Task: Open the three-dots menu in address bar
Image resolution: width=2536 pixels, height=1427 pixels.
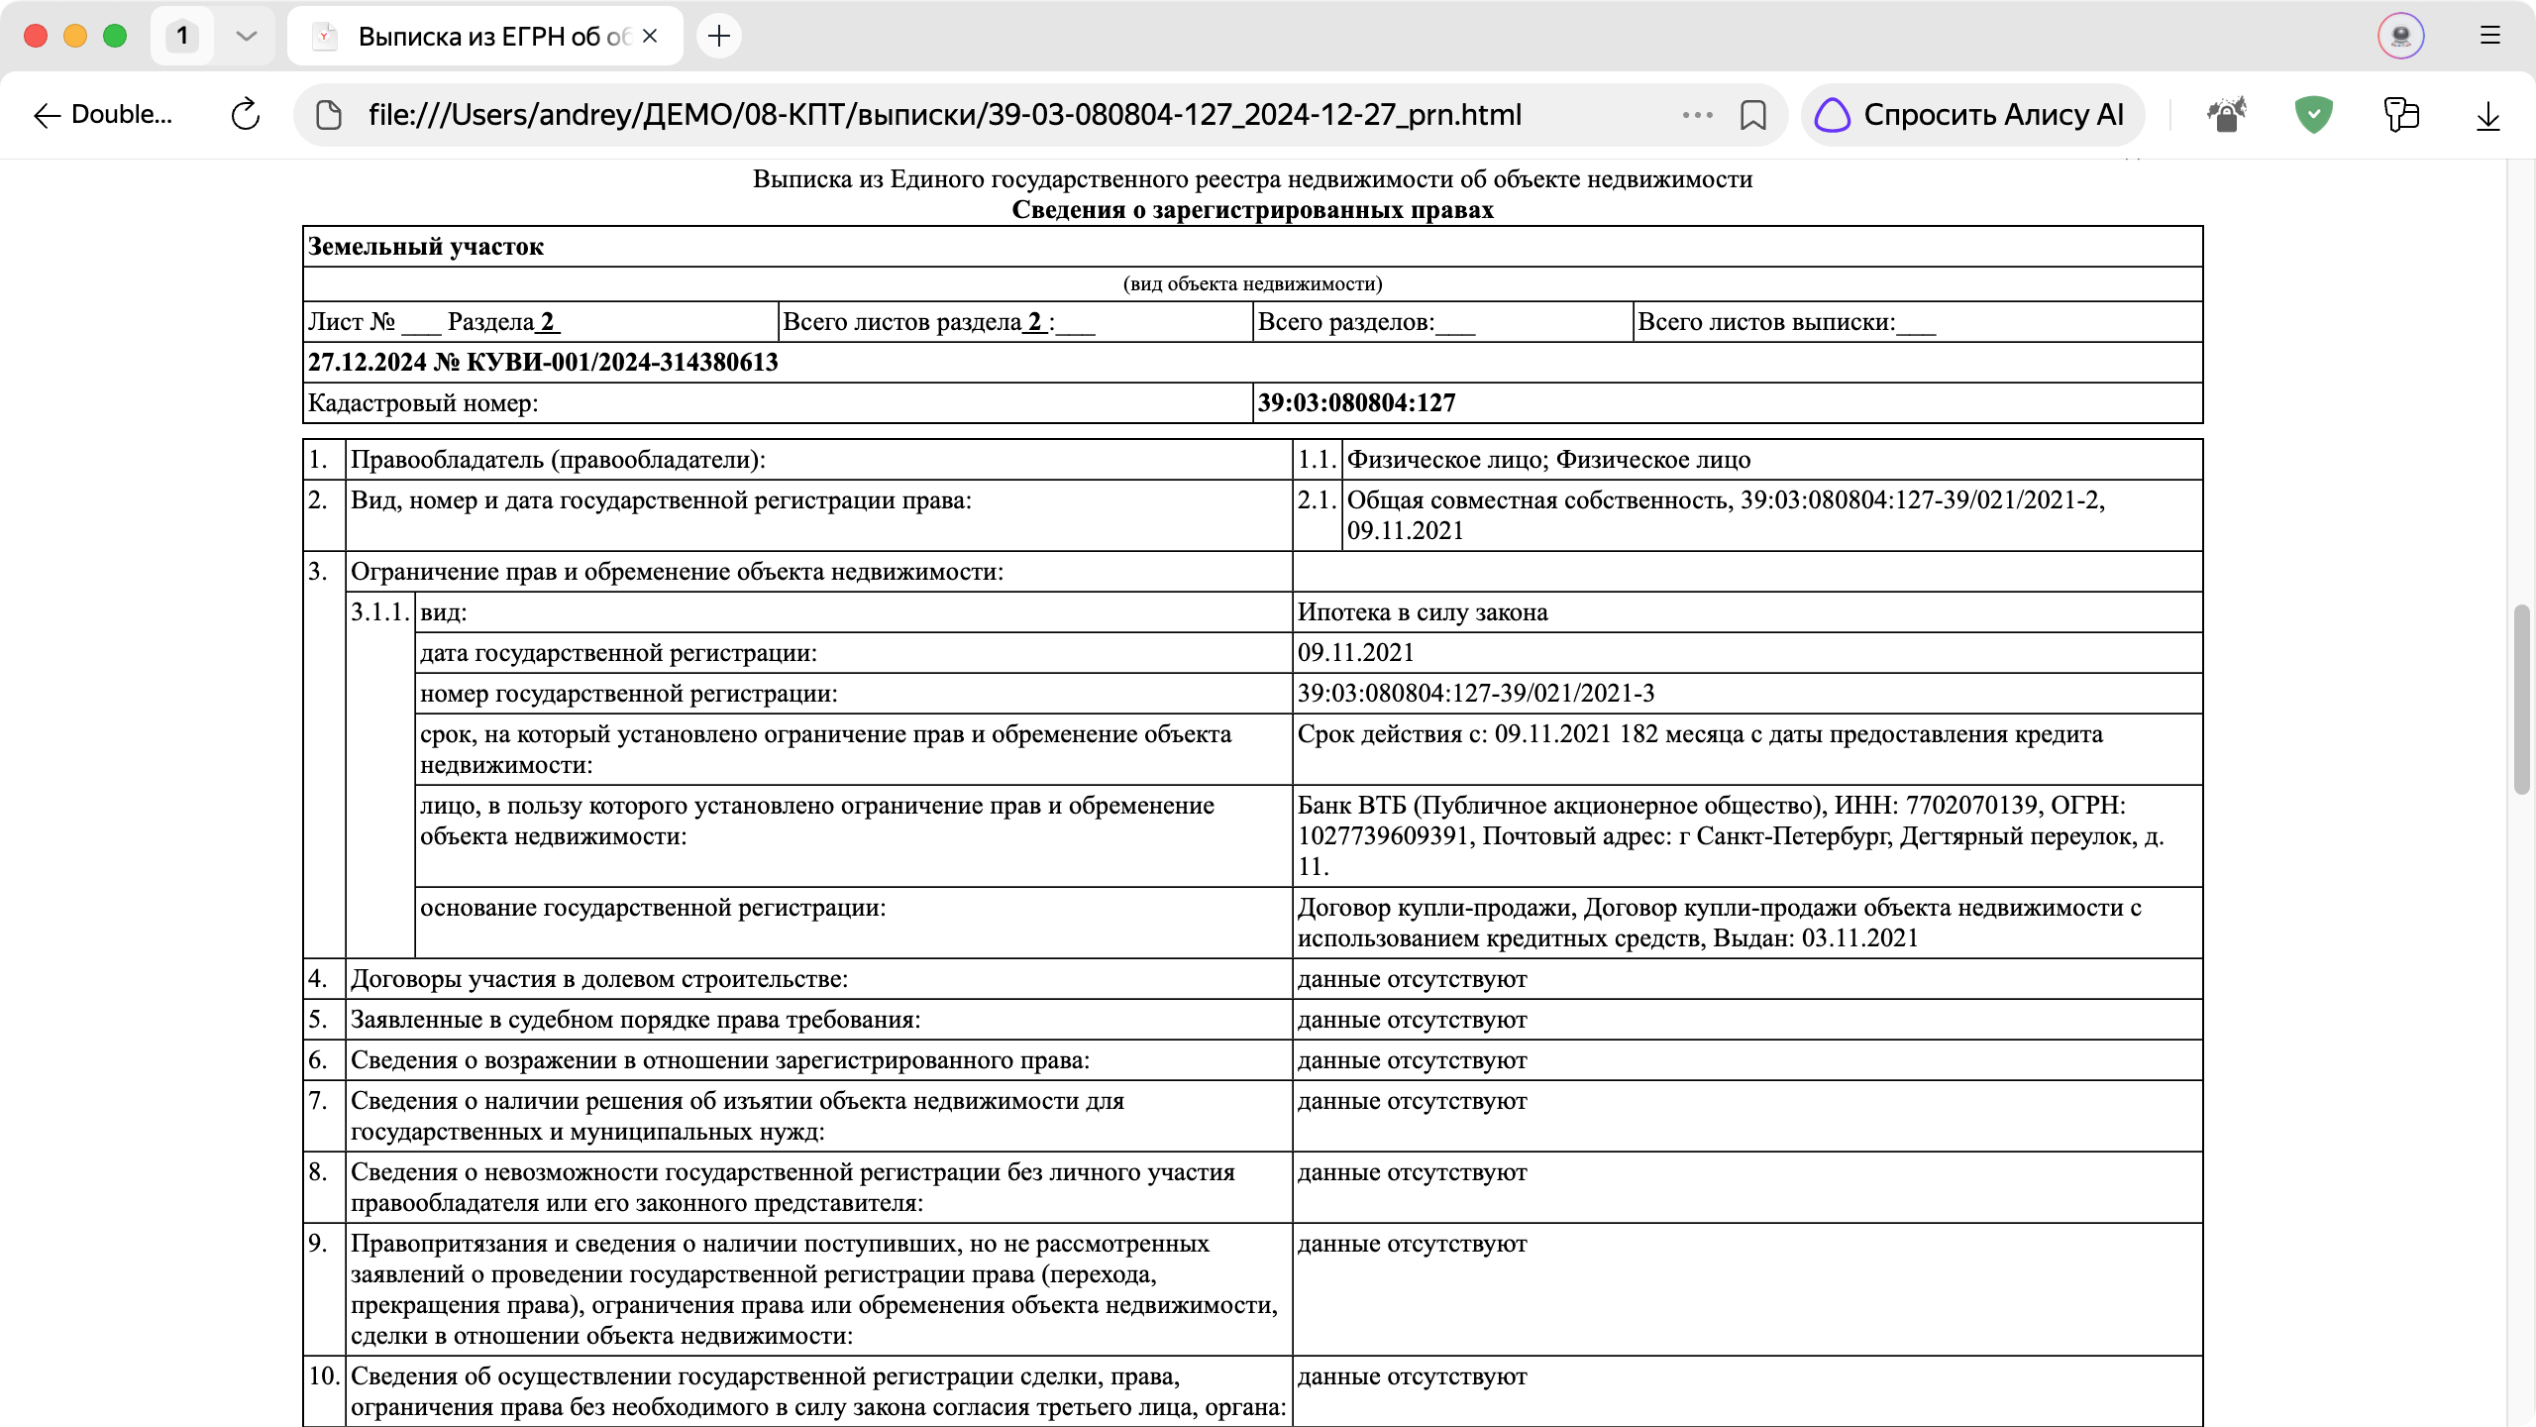Action: (1697, 115)
